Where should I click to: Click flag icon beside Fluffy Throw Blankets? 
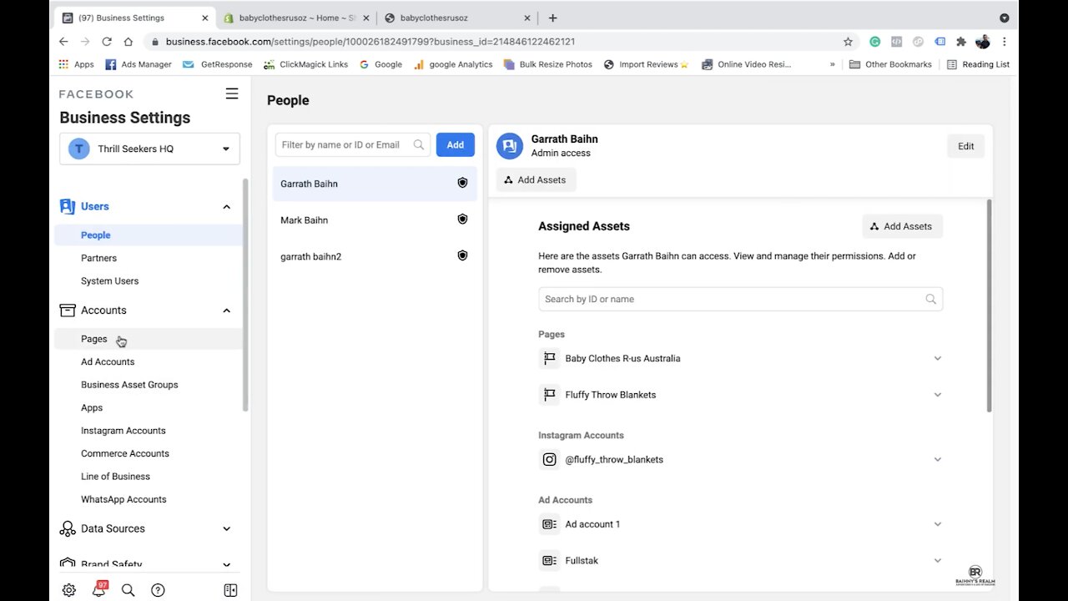549,395
